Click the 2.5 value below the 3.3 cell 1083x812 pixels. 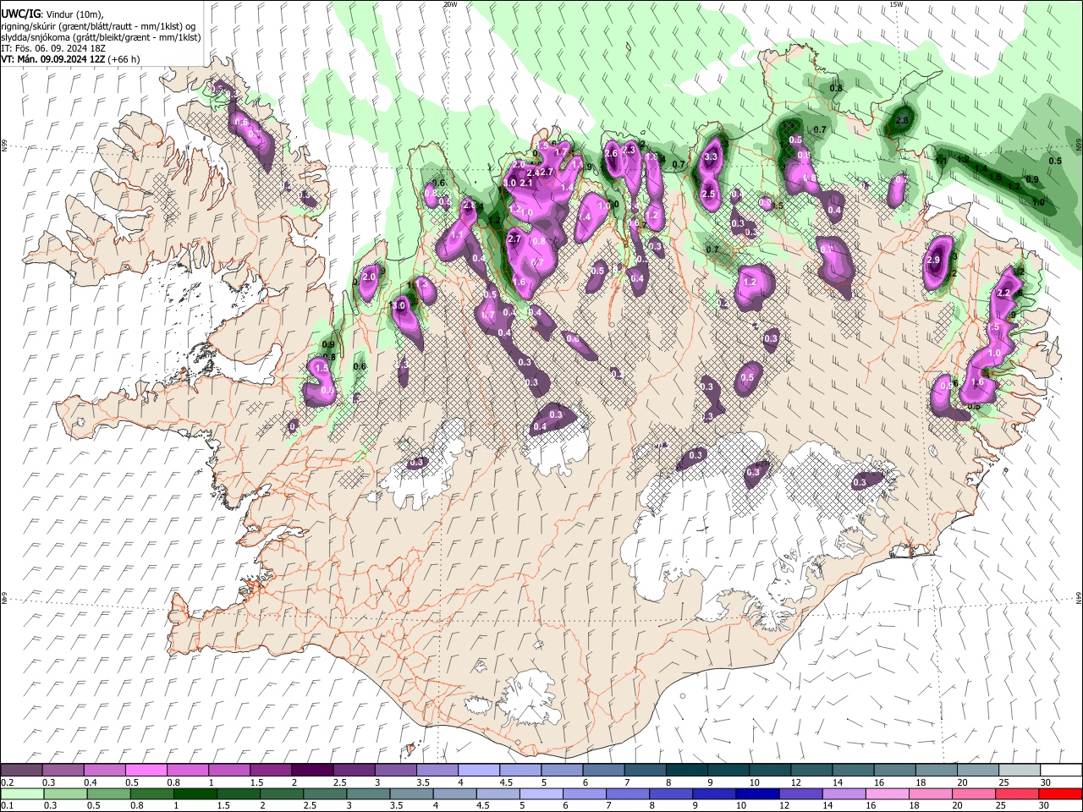[x=708, y=195]
